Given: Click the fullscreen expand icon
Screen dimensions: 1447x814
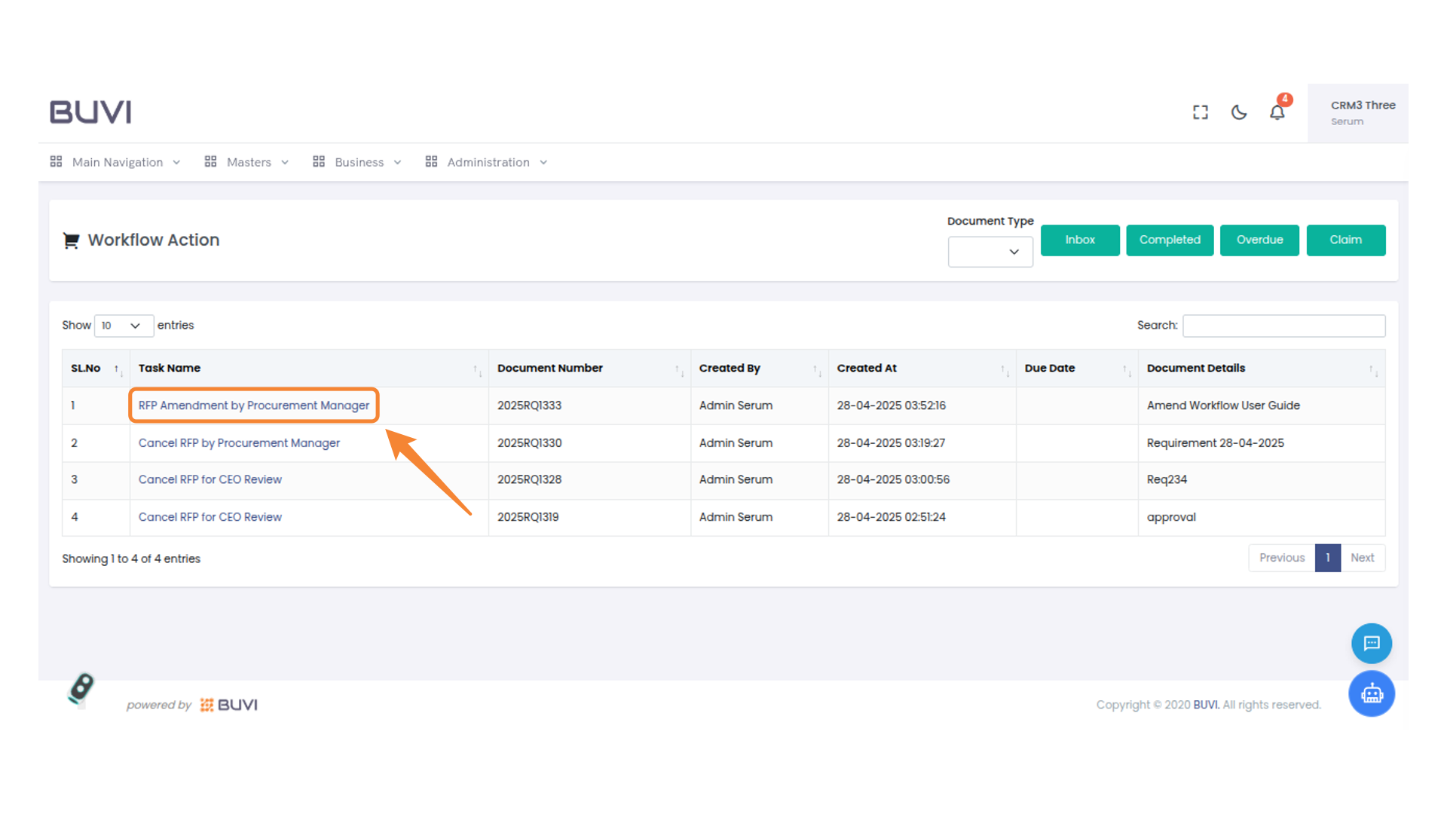Looking at the screenshot, I should click(x=1201, y=112).
